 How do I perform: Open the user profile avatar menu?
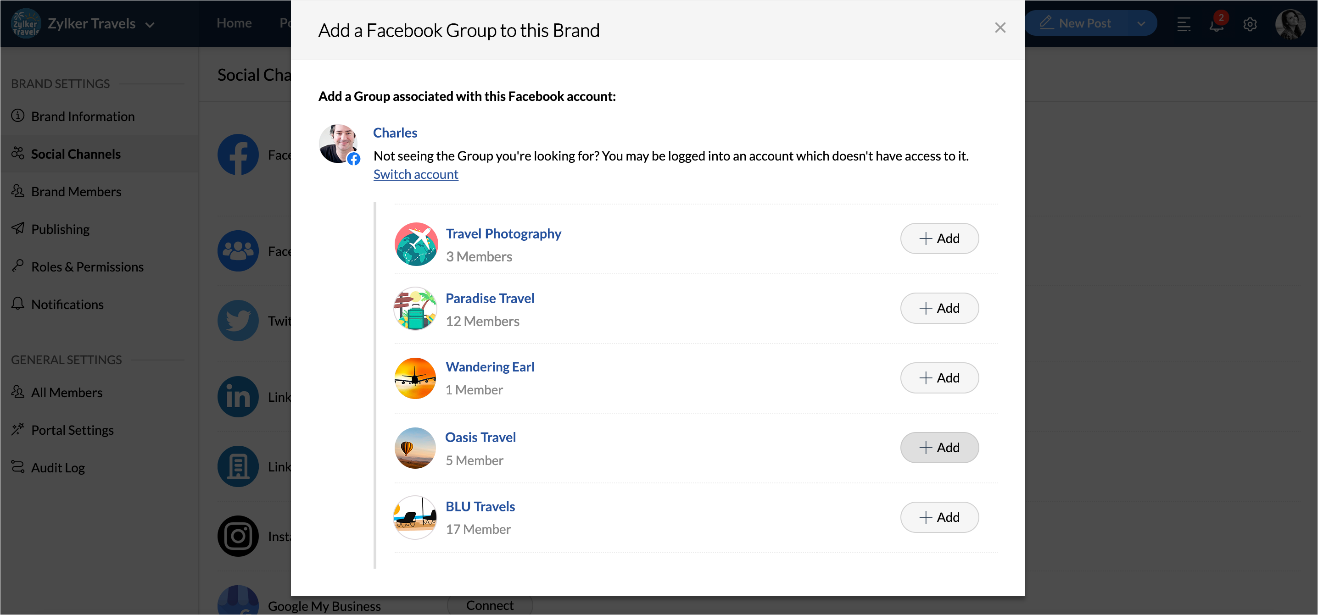(x=1290, y=23)
